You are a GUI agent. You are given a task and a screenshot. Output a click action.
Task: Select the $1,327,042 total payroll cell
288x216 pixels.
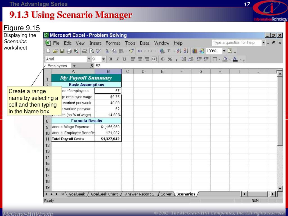(x=108, y=139)
